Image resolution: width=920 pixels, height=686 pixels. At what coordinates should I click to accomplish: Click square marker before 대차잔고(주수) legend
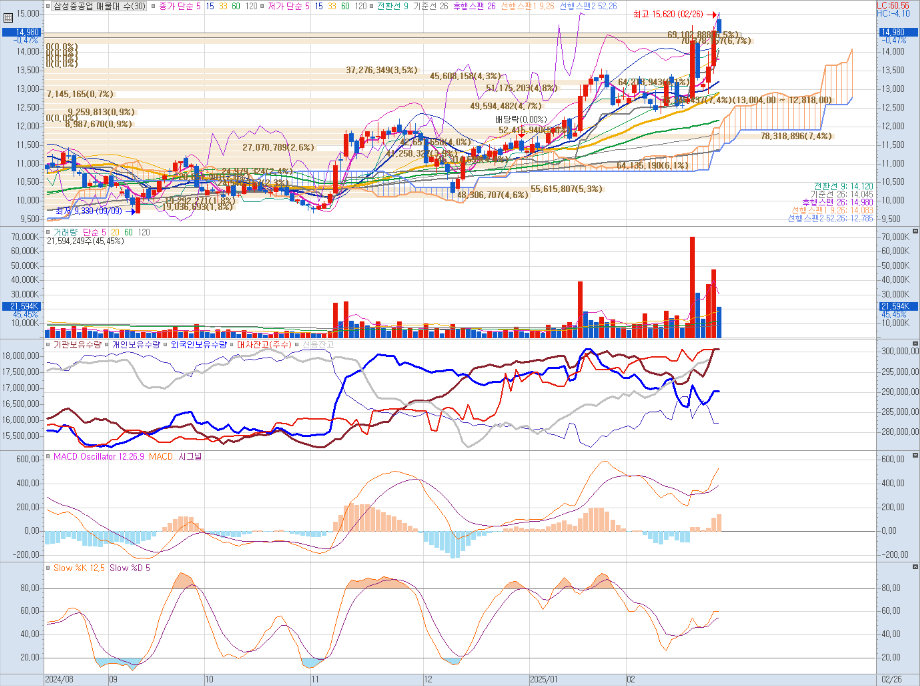[x=231, y=344]
